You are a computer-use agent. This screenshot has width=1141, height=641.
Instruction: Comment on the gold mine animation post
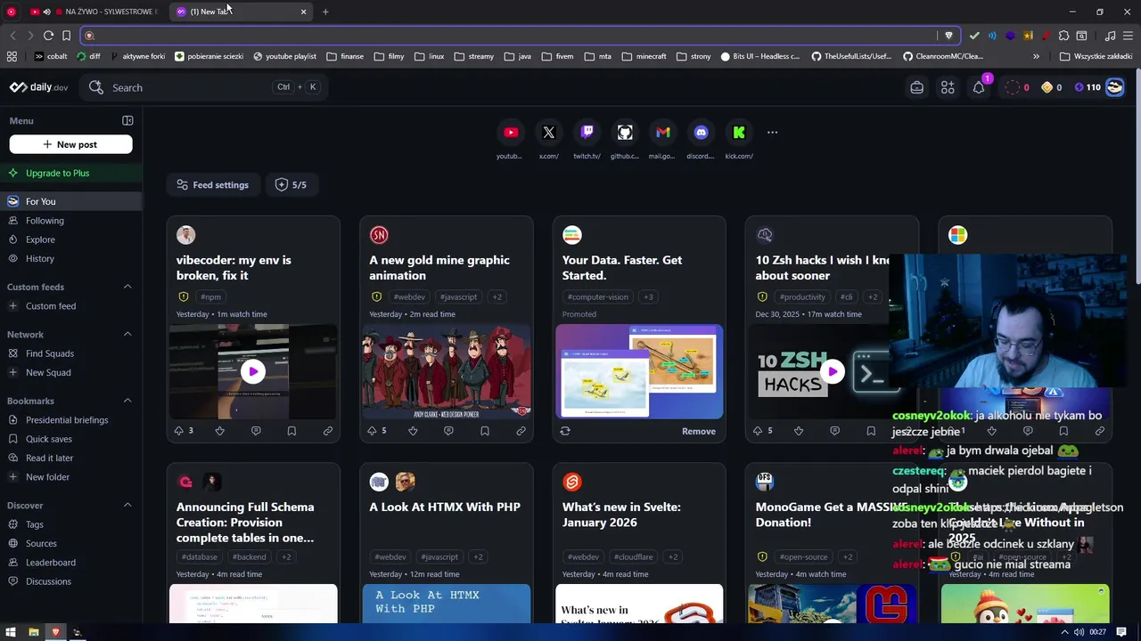448,431
